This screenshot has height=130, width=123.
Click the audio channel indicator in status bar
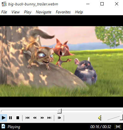(118, 127)
